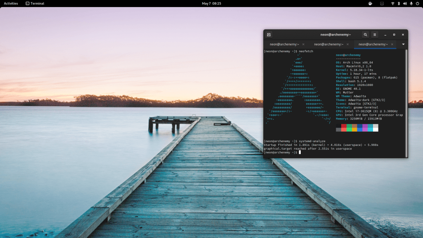Viewport: 423px width, 238px height.
Task: Open a new terminal tab with the plus icon
Action: point(269,35)
